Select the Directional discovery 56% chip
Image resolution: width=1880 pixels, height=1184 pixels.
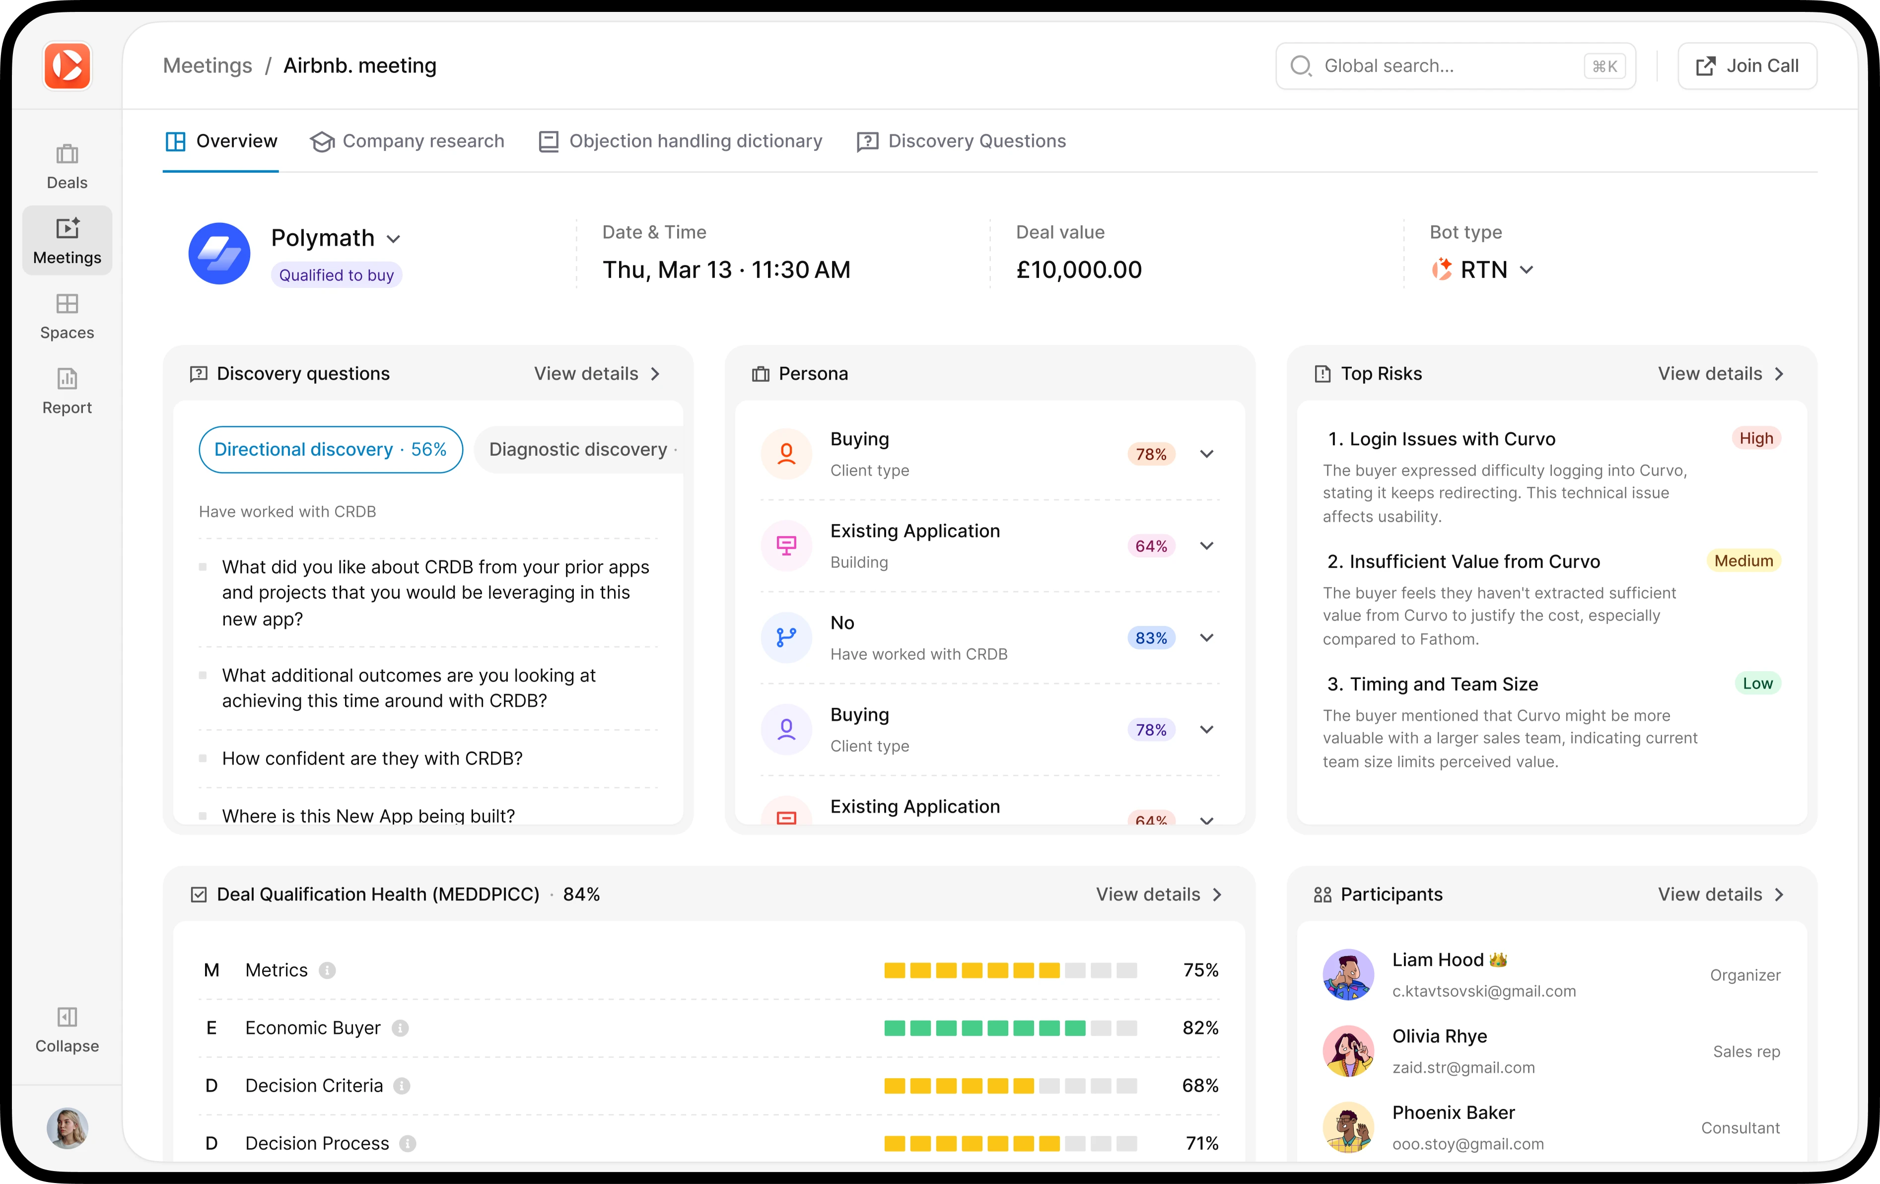point(330,450)
